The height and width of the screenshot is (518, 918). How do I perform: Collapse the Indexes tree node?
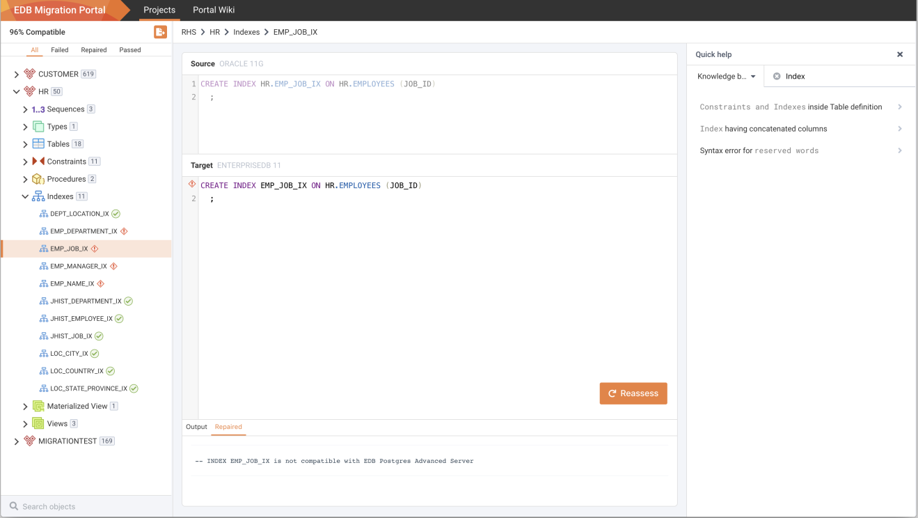[x=25, y=196]
